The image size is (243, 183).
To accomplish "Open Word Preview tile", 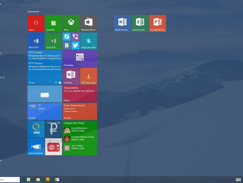I will pos(122,23).
